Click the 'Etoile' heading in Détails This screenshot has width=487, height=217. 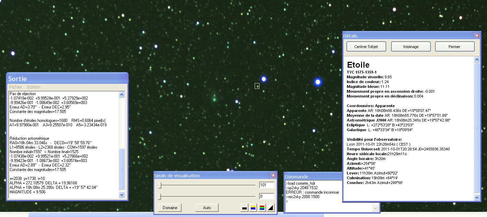pos(358,65)
